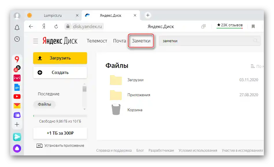274x167 pixels.
Task: Click the date 03.11.2020
Action: point(249,80)
